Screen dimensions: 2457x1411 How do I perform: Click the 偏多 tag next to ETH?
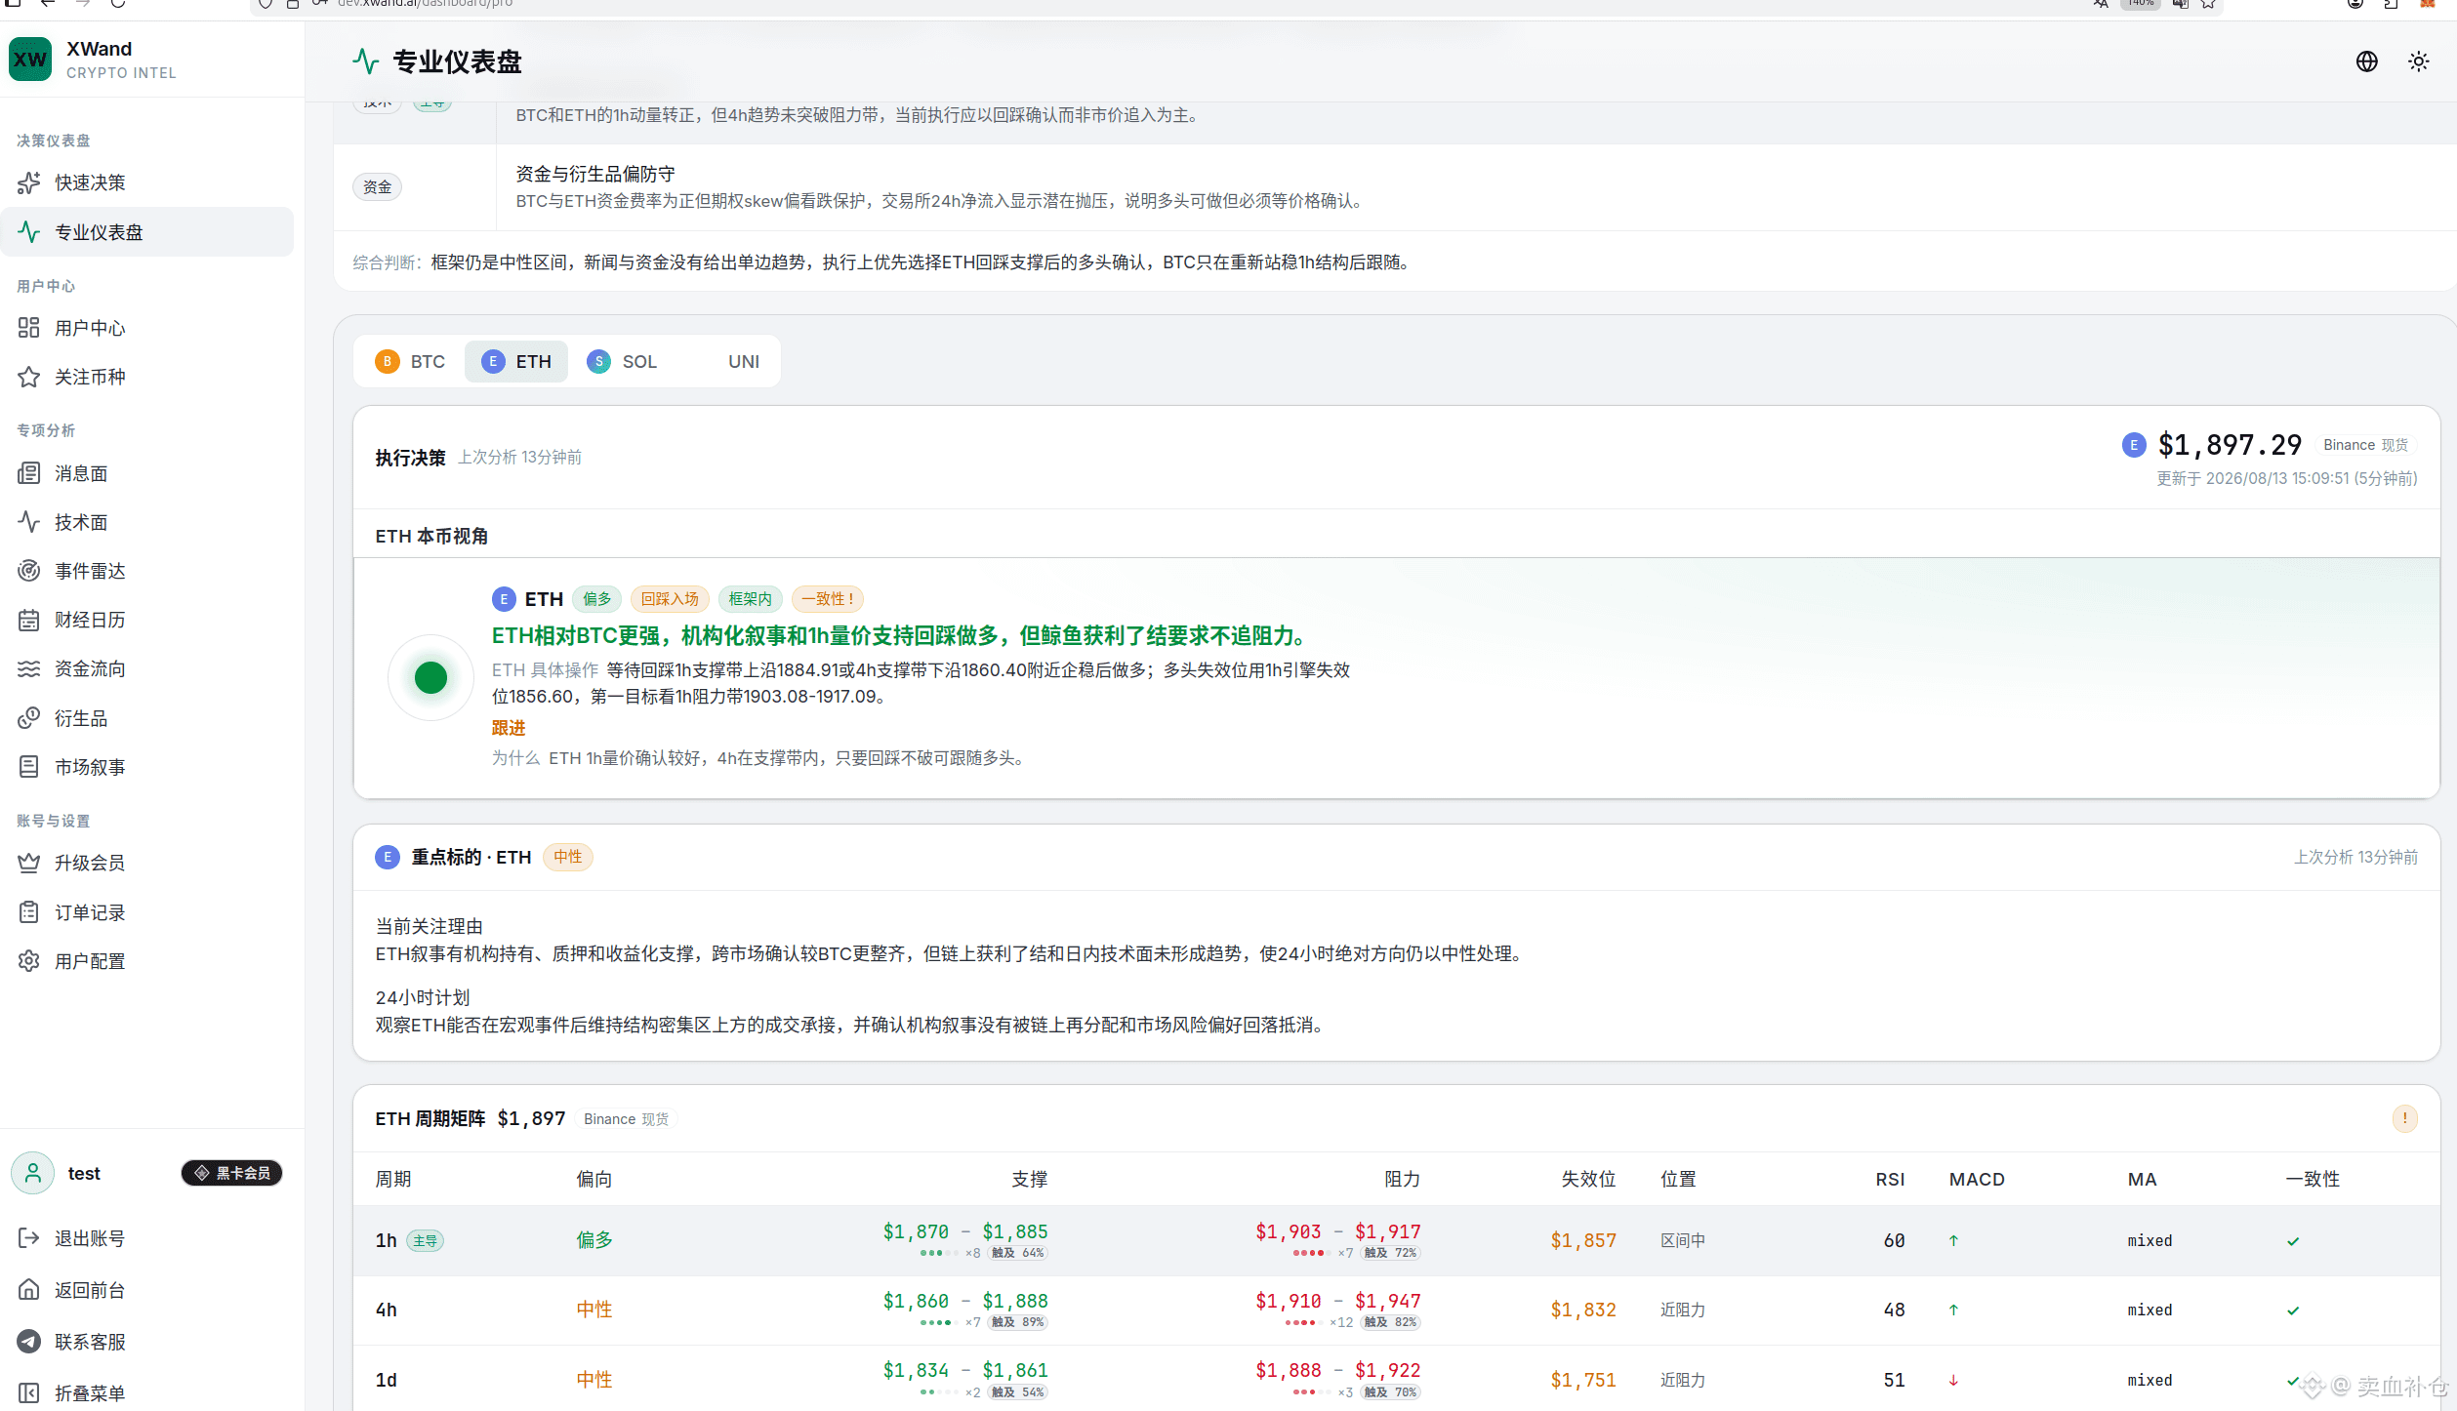597,599
